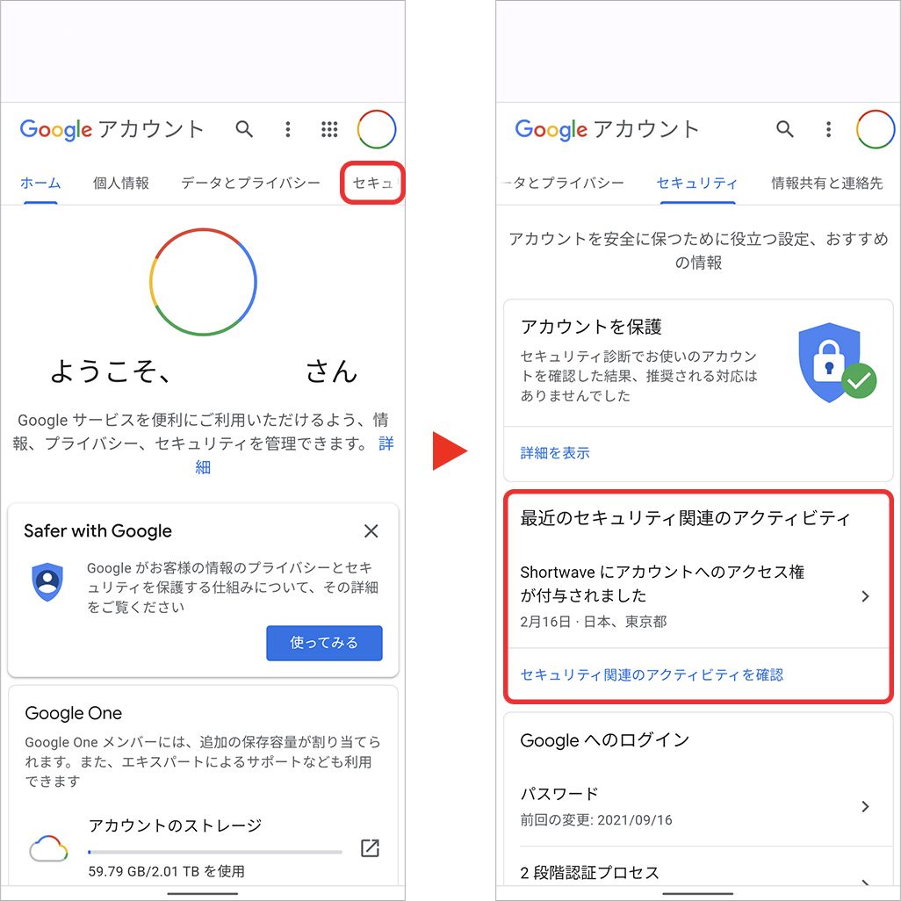Open account storage external link icon
This screenshot has height=901, width=901.
[370, 848]
